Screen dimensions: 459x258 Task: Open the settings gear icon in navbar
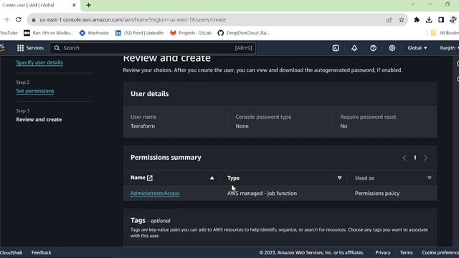point(392,48)
